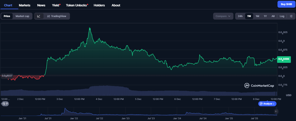The width and height of the screenshot is (296, 121).
Task: Switch to the Holders tab
Action: (x=99, y=5)
